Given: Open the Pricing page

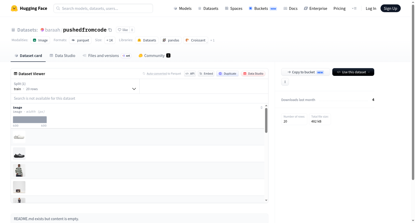Looking at the screenshot, I should 340,8.
